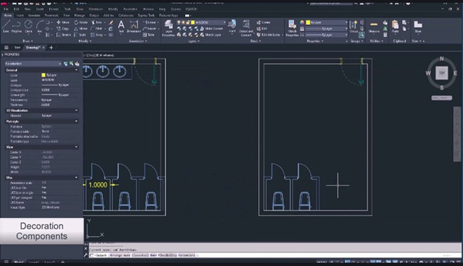Click the Array tool

(97, 35)
